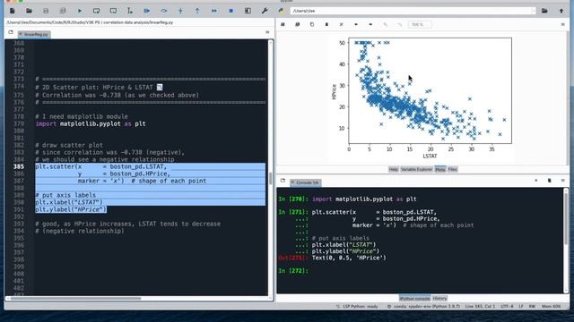Viewport: 574px width, 322px height.
Task: Interrupt the kernel from console toolbar
Action: click(536, 181)
